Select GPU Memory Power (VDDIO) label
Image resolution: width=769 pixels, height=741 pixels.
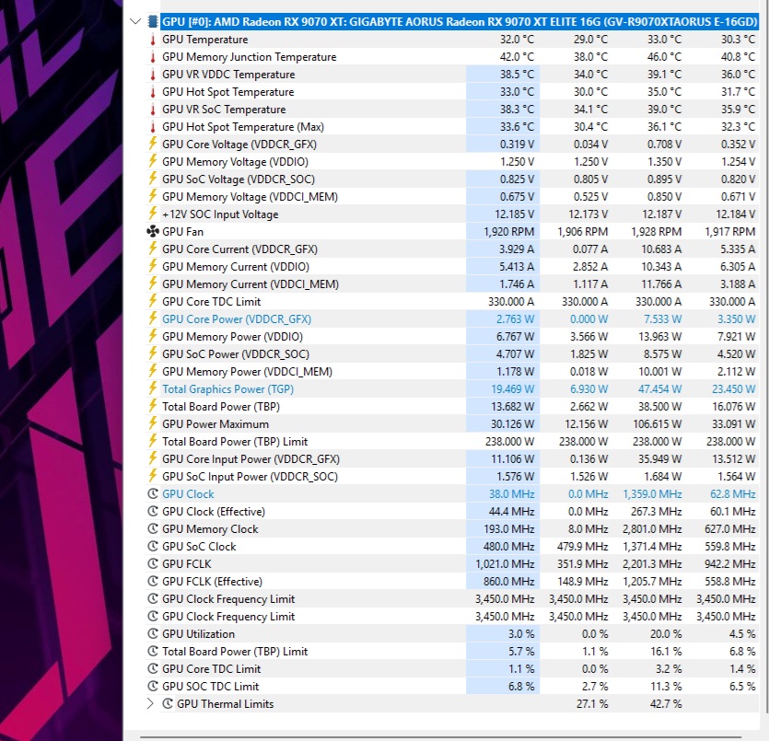[x=232, y=337]
